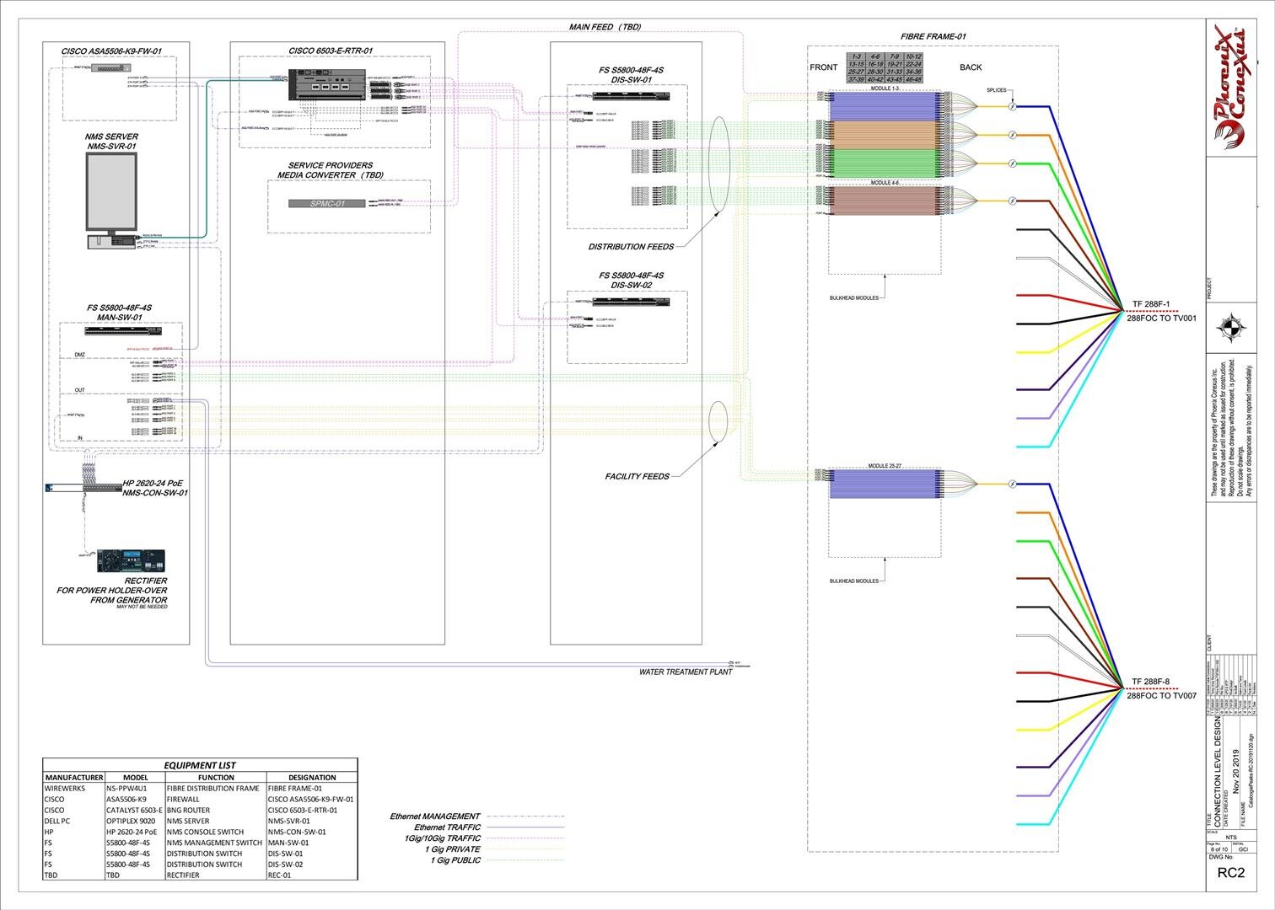This screenshot has width=1275, height=910.
Task: Click the '1 Gig PUBLIC' legend entry
Action: [455, 860]
